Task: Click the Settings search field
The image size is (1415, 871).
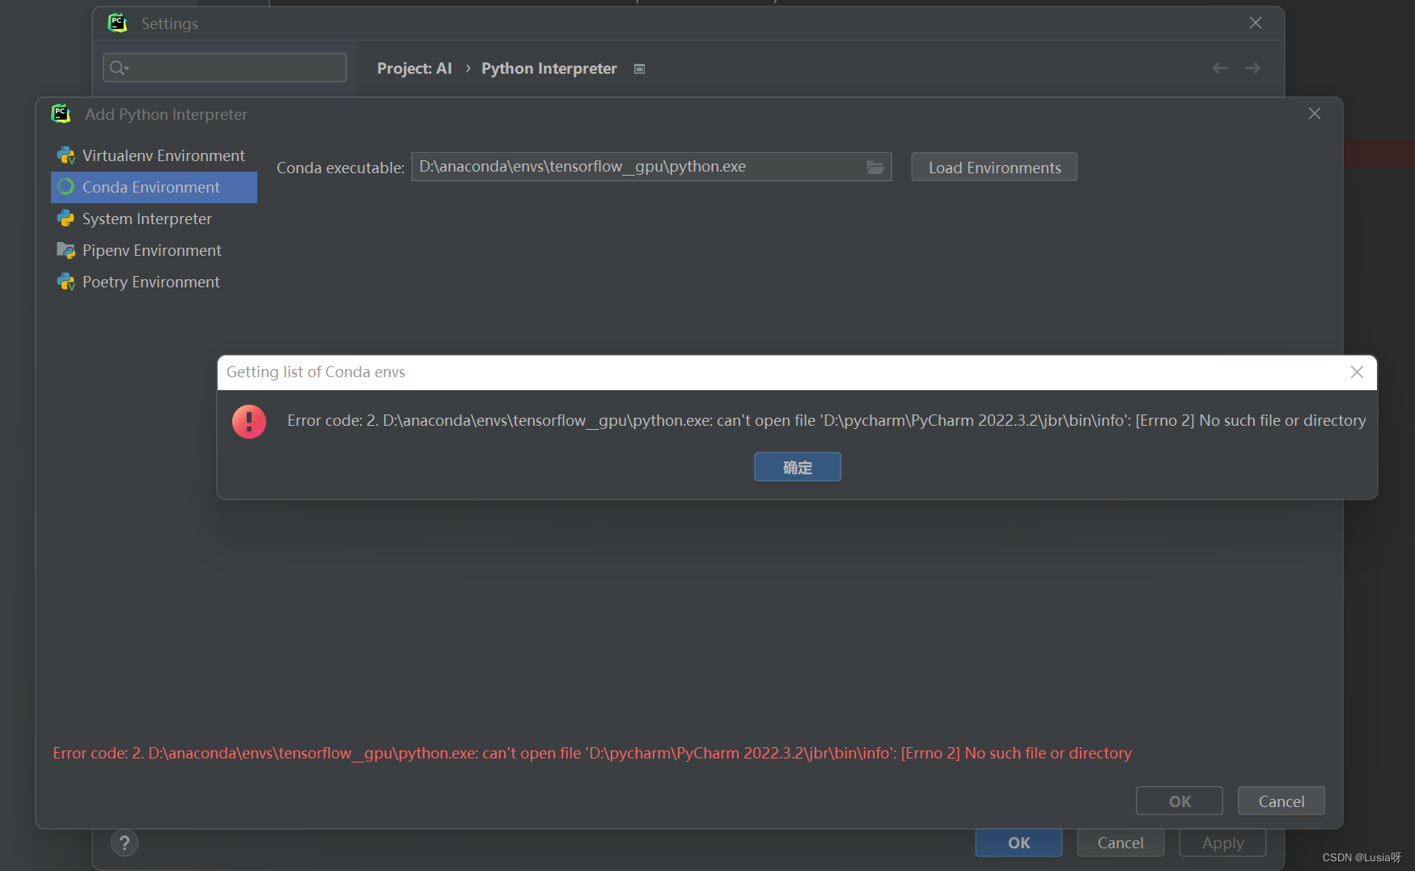Action: pos(225,68)
